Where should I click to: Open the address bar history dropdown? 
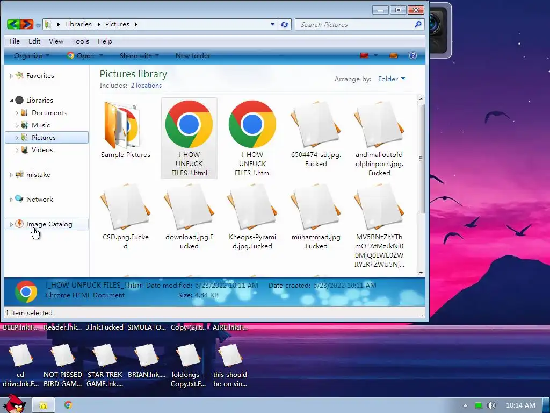[272, 24]
